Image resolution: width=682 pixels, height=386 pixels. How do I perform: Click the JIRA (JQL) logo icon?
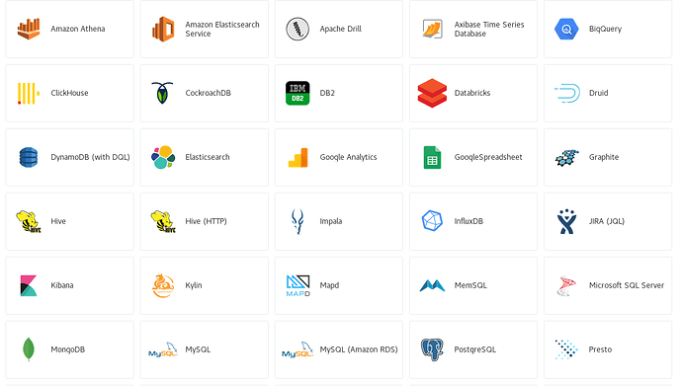point(566,221)
